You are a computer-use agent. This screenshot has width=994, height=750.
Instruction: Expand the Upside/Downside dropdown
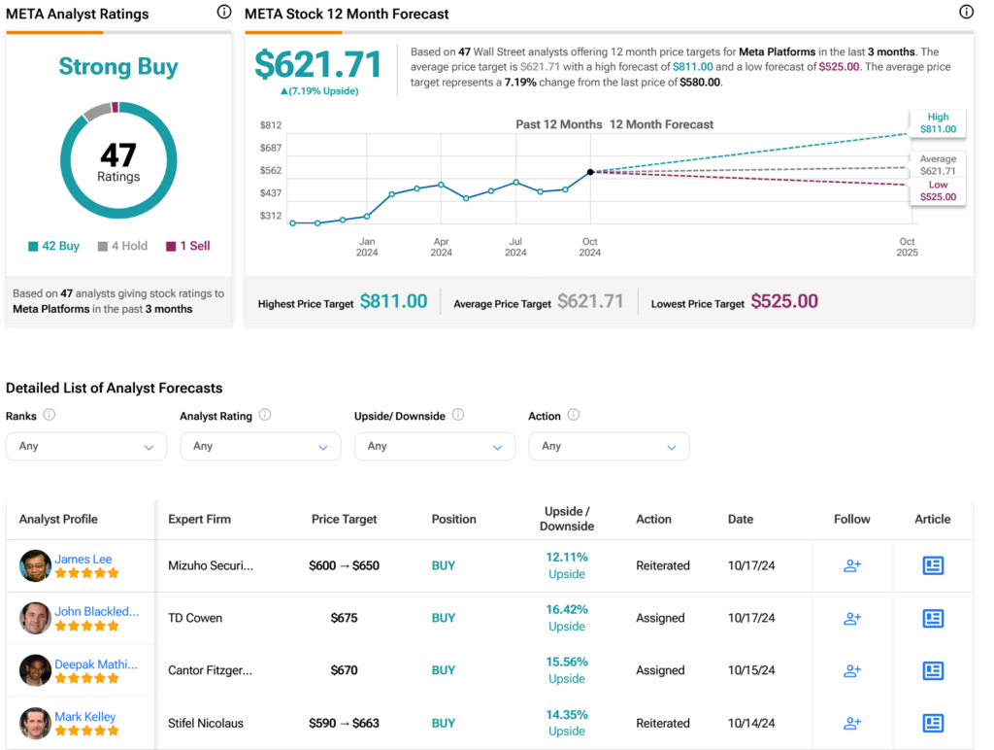[435, 446]
